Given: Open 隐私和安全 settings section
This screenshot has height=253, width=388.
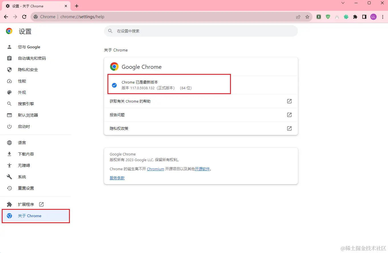Looking at the screenshot, I should [35, 70].
